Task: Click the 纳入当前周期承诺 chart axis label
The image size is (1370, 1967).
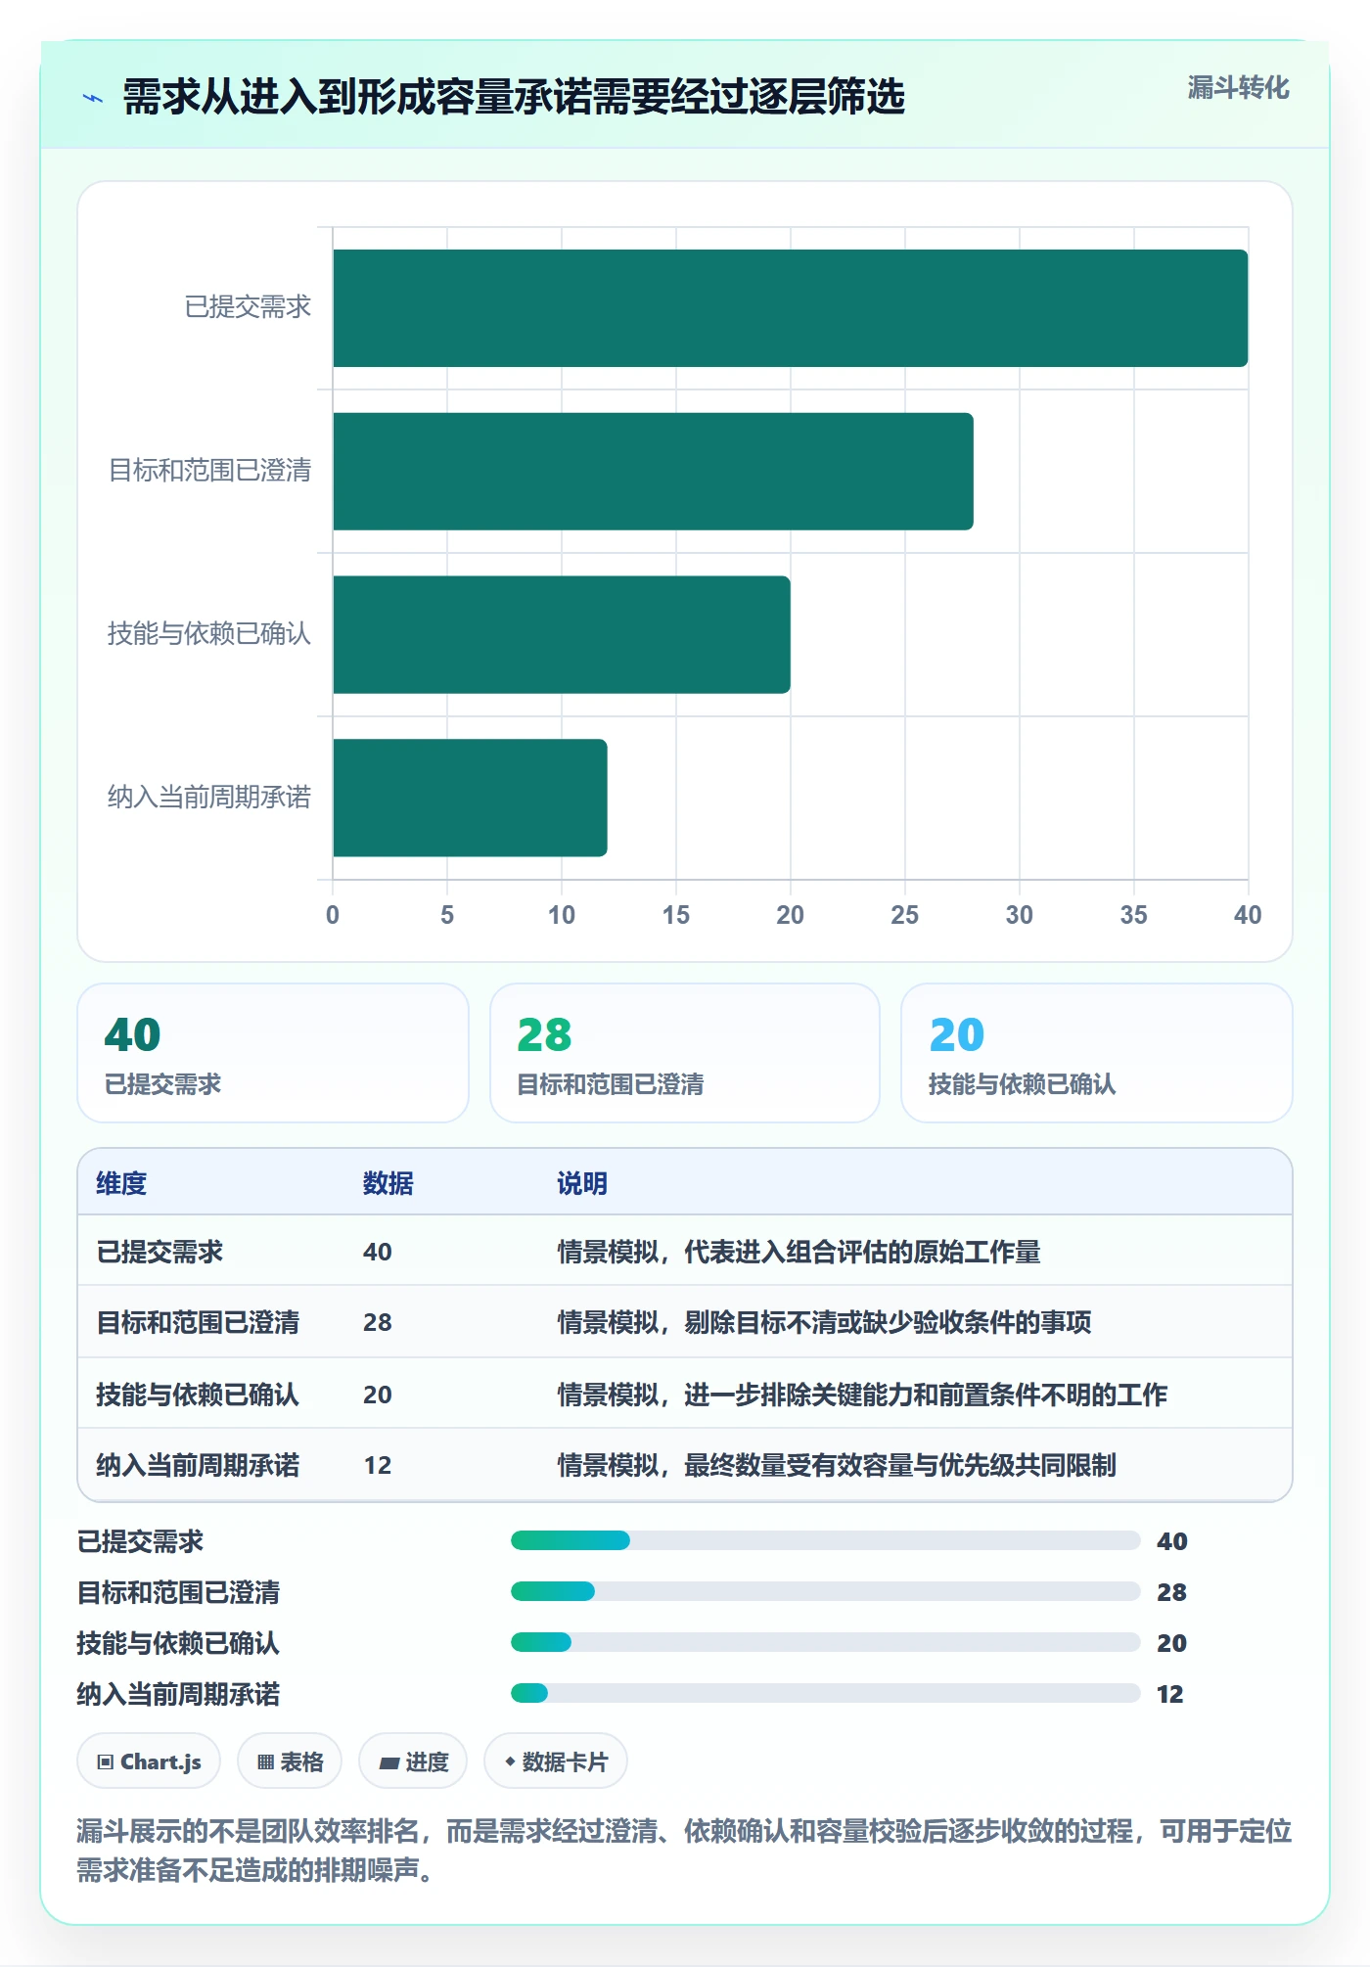Action: pos(209,798)
